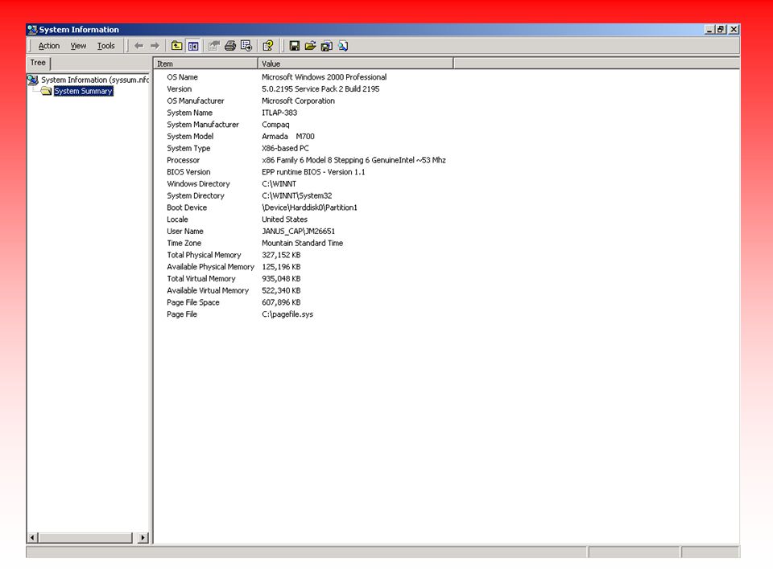Viewport: 773px width, 579px height.
Task: Click the System Summary folder icon
Action: [x=47, y=91]
